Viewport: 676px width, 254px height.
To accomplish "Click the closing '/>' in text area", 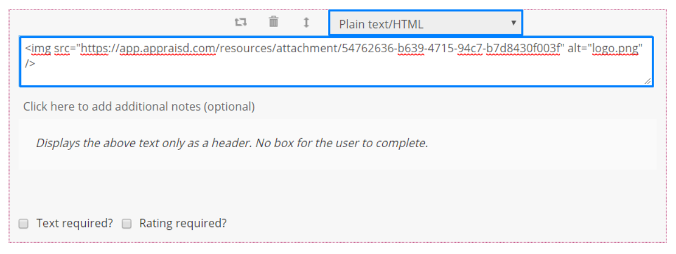I will [30, 63].
